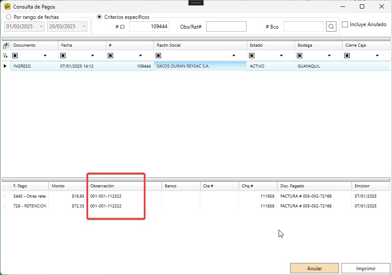Click the Imprimir button
Viewport: 392px width, 275px height.
point(366,268)
